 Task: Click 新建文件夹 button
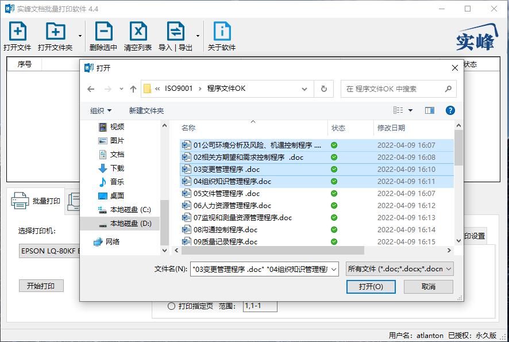click(146, 111)
